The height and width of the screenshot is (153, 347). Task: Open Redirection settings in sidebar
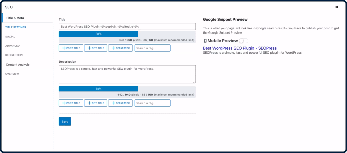pos(14,55)
